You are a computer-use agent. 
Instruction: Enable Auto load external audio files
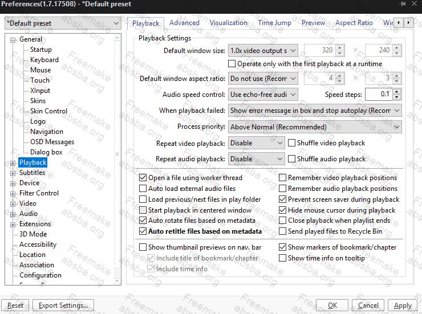point(143,189)
